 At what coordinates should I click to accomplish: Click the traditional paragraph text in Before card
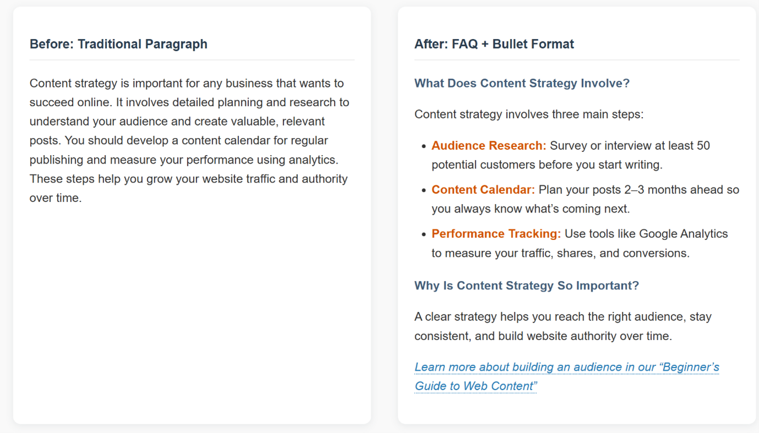[x=189, y=140]
